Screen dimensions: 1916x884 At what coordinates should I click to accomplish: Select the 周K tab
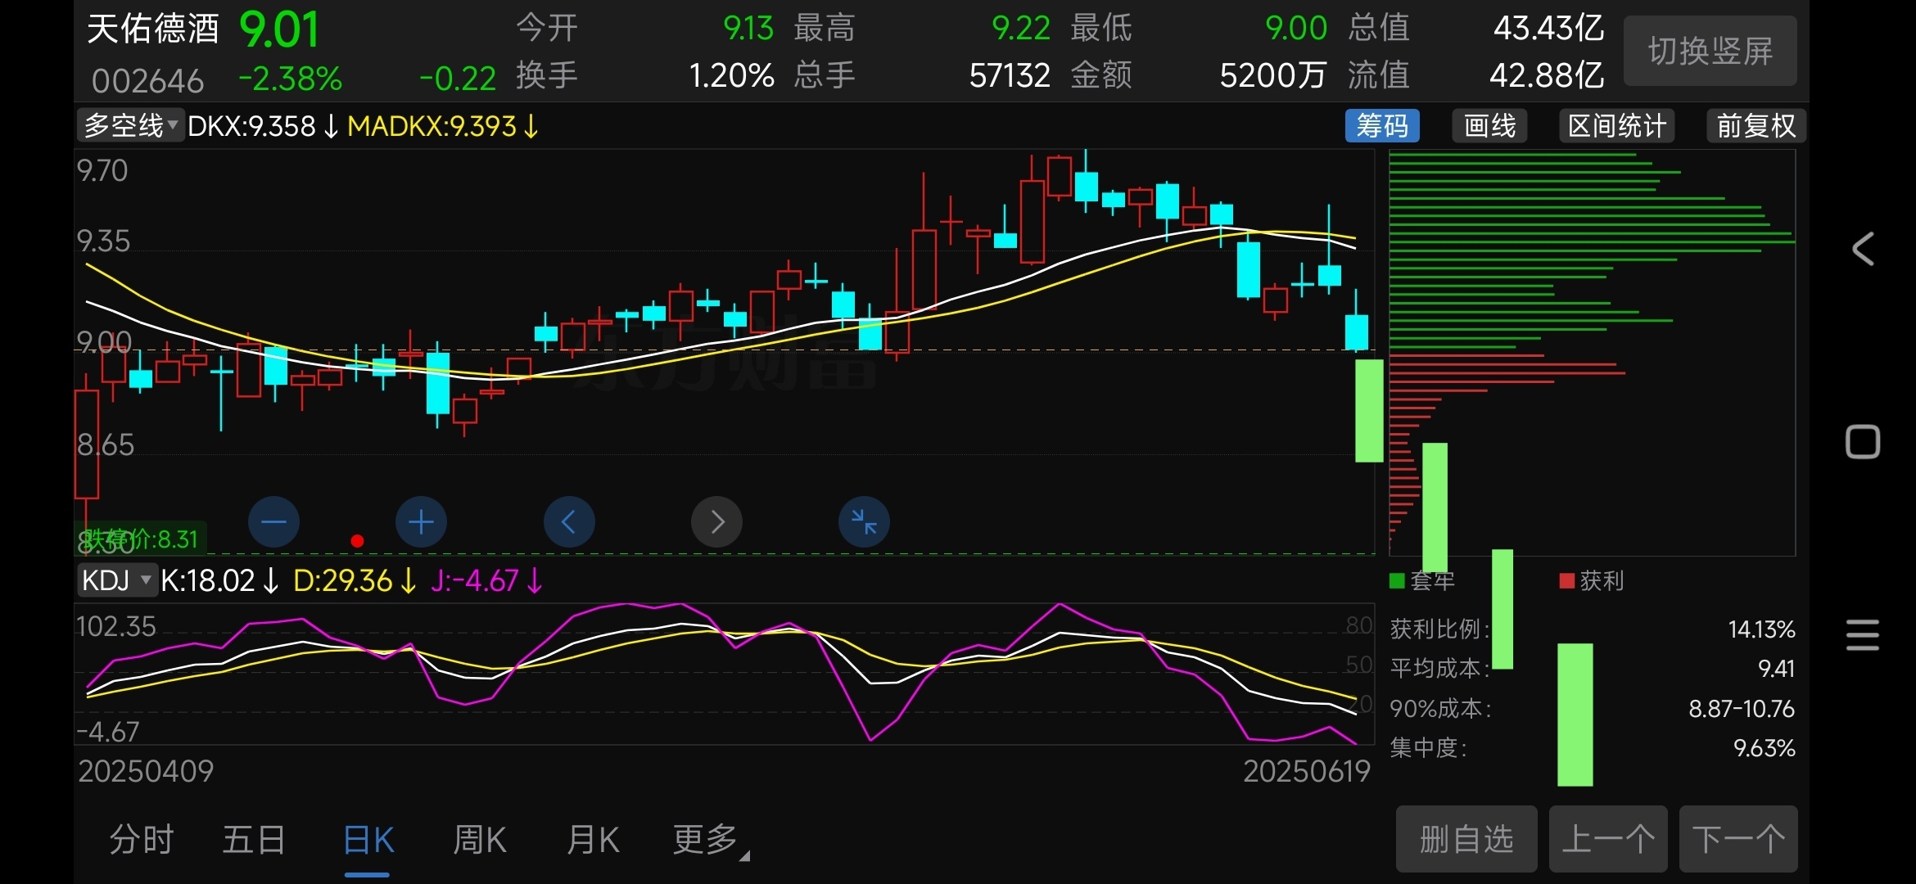pyautogui.click(x=480, y=840)
